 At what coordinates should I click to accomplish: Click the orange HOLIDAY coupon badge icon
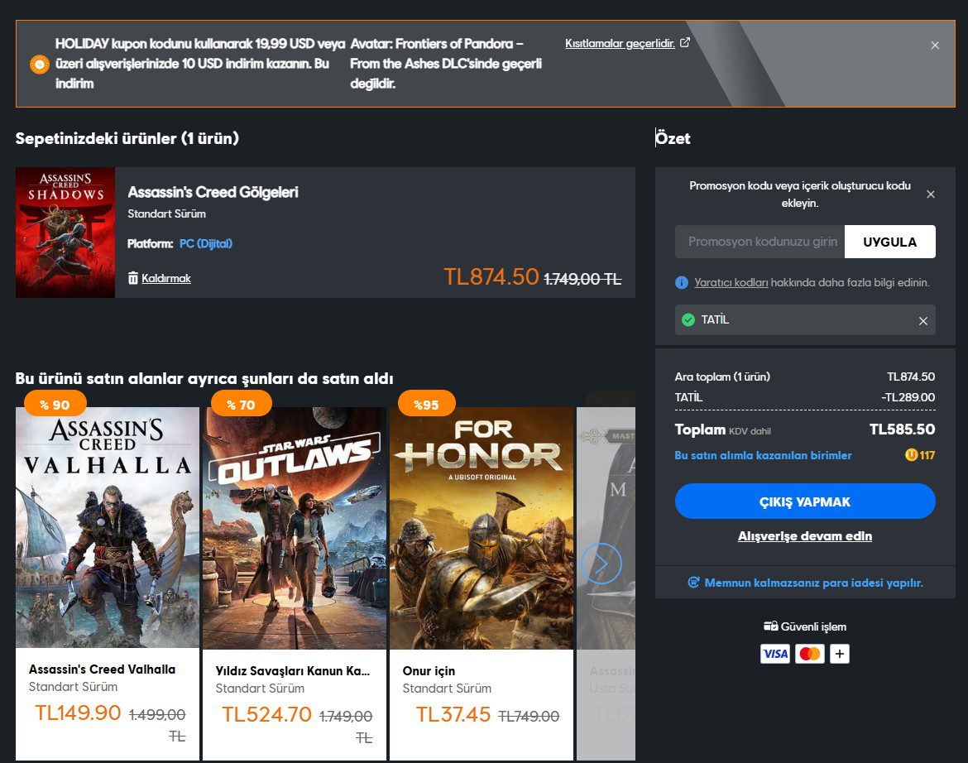(x=39, y=63)
